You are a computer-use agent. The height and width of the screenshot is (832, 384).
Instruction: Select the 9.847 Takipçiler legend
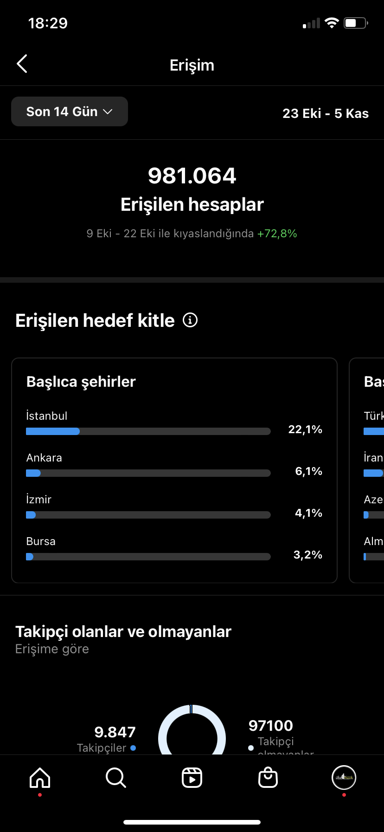[x=107, y=739]
